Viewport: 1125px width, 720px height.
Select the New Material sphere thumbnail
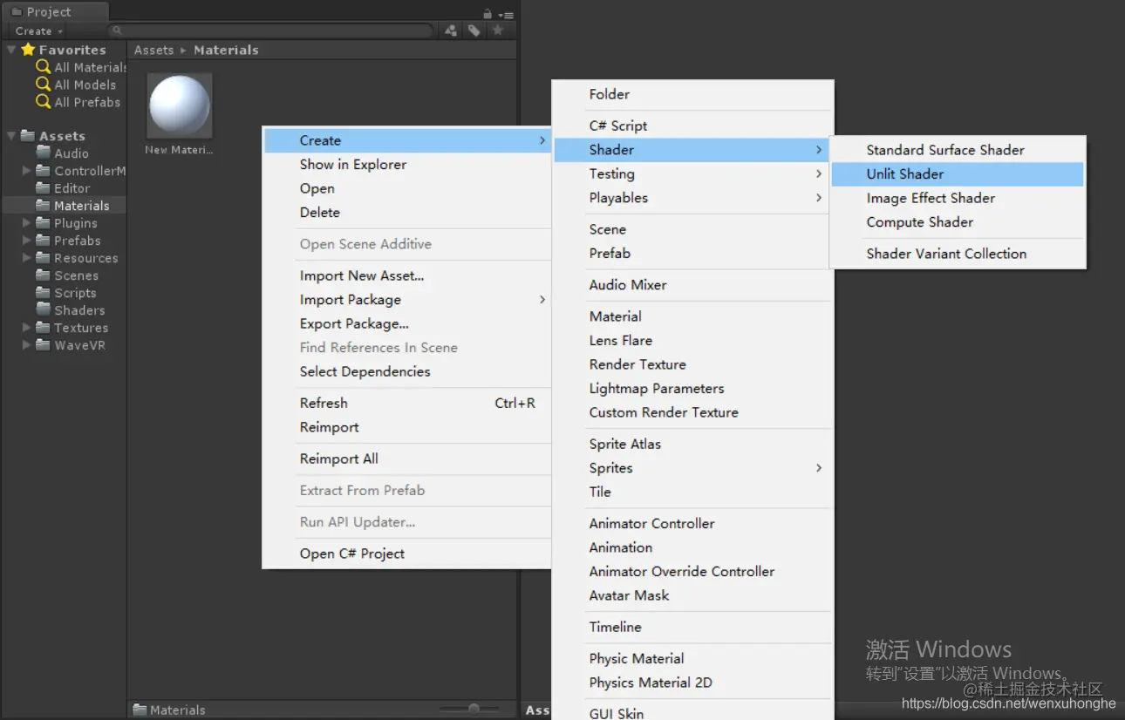tap(180, 105)
